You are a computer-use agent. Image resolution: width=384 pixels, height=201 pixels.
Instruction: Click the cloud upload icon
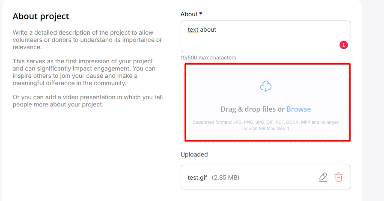(266, 86)
